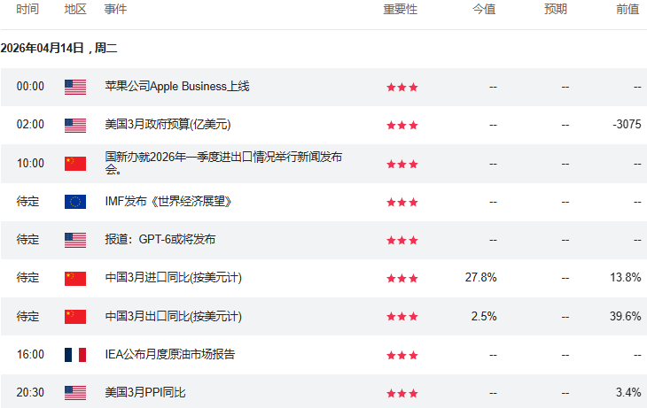The height and width of the screenshot is (408, 647).
Task: Click China flag in 中国3月出口同比 row
Action: [75, 317]
